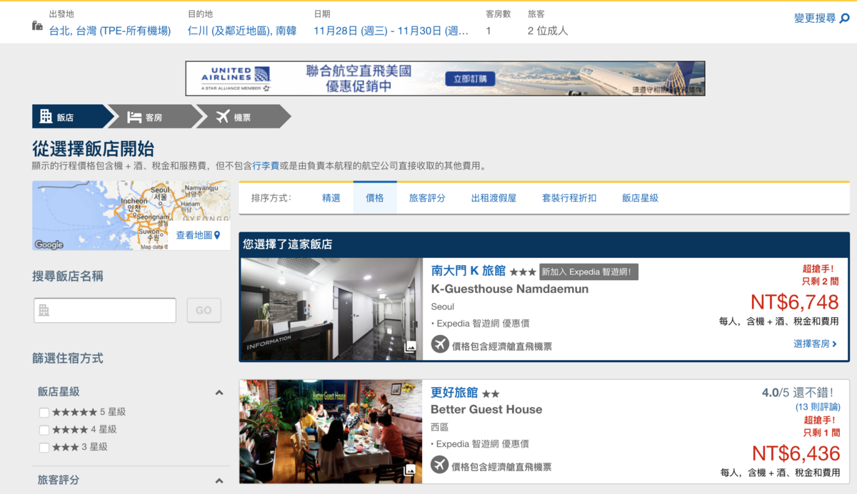Click the 行李費 link

click(x=266, y=166)
